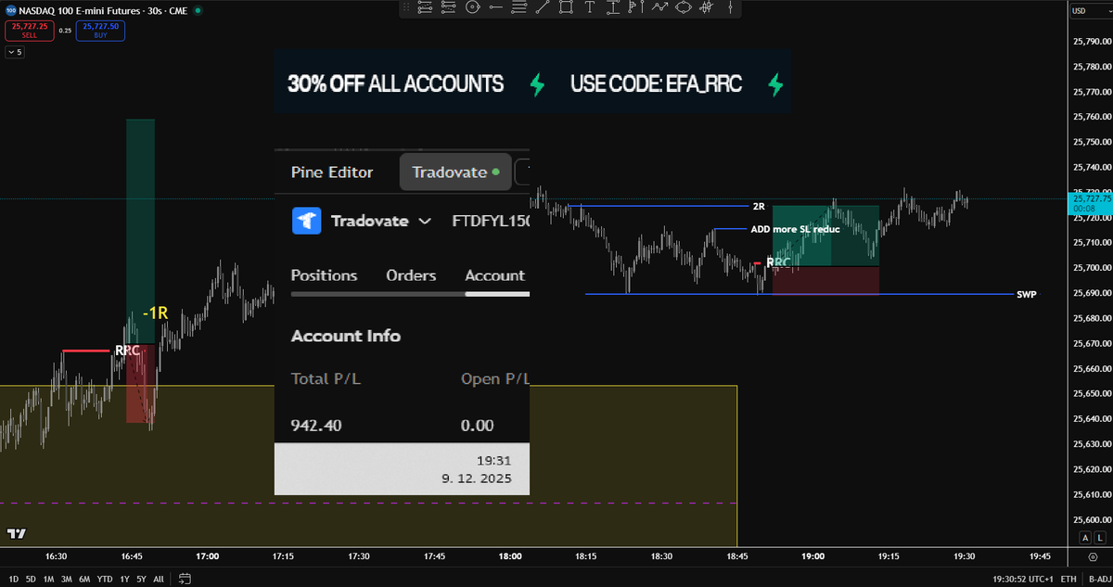Toggle auto scale with A button
Image resolution: width=1113 pixels, height=587 pixels.
click(1086, 539)
